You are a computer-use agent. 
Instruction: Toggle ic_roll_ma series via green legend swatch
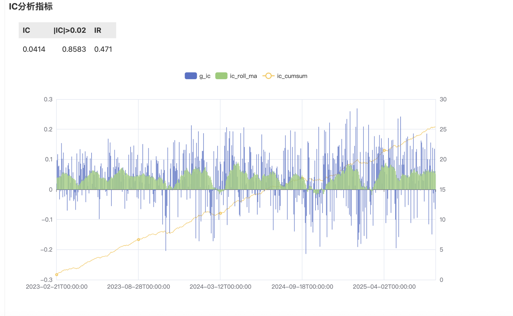pyautogui.click(x=221, y=76)
